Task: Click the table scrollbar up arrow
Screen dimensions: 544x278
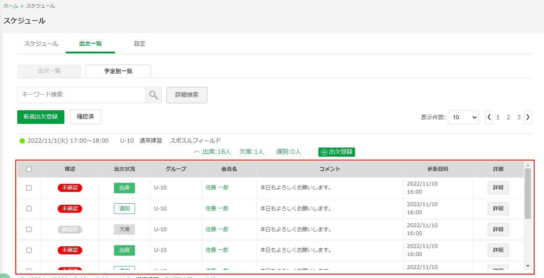Action: pos(528,165)
